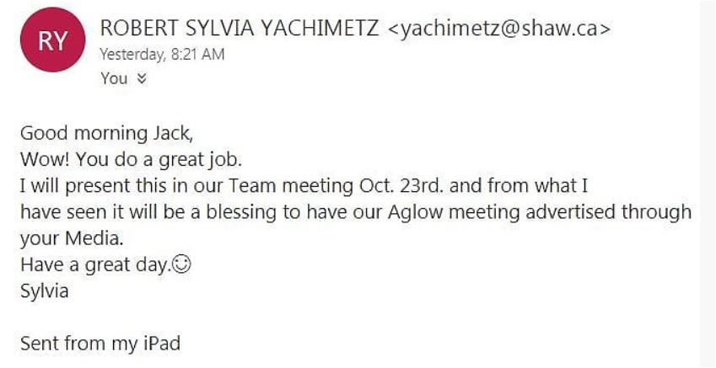Image resolution: width=716 pixels, height=368 pixels.
Task: Click the Sylvia sign-off name
Action: (45, 291)
